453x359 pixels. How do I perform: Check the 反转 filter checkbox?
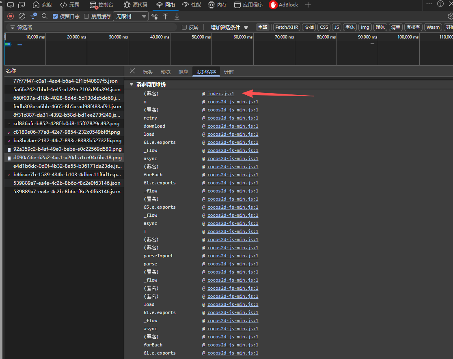pos(184,27)
